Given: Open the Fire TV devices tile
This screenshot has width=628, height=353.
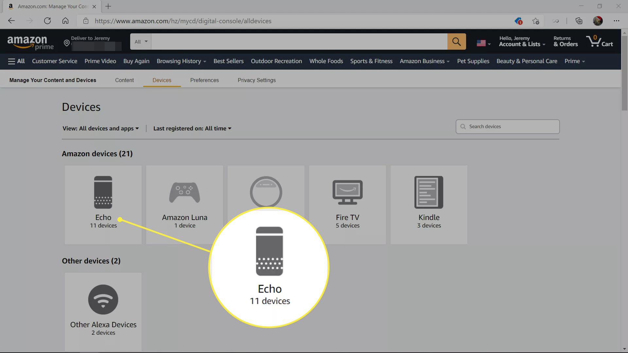Looking at the screenshot, I should point(347,205).
